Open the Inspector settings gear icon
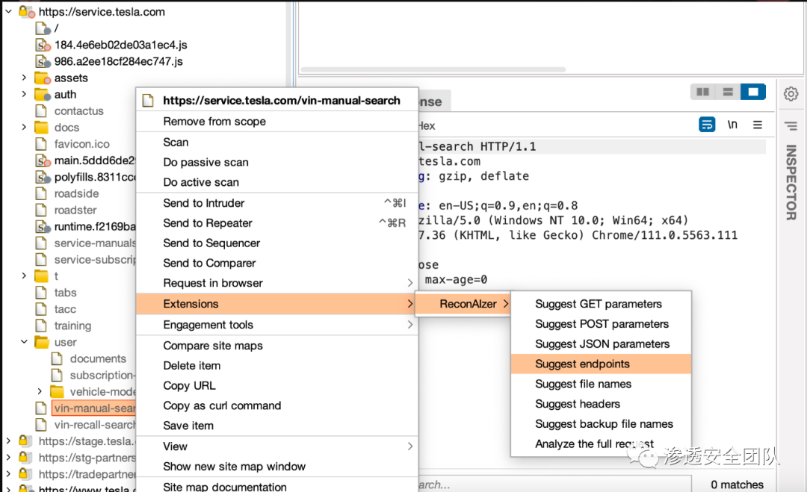This screenshot has height=492, width=807. (x=791, y=94)
